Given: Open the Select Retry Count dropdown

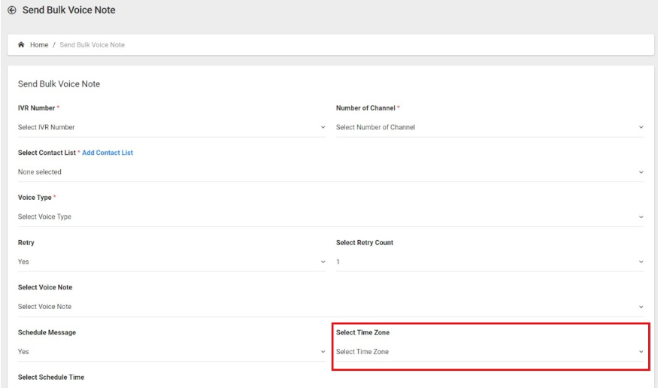Looking at the screenshot, I should coord(490,262).
